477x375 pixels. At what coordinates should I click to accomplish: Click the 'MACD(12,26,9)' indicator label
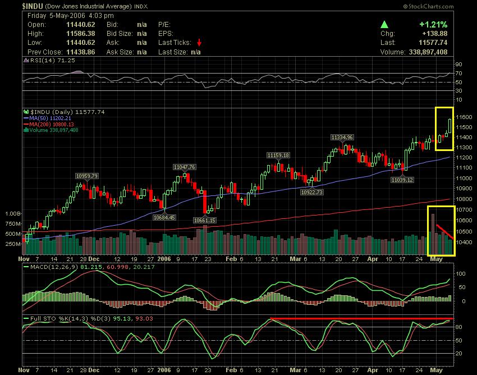[54, 267]
